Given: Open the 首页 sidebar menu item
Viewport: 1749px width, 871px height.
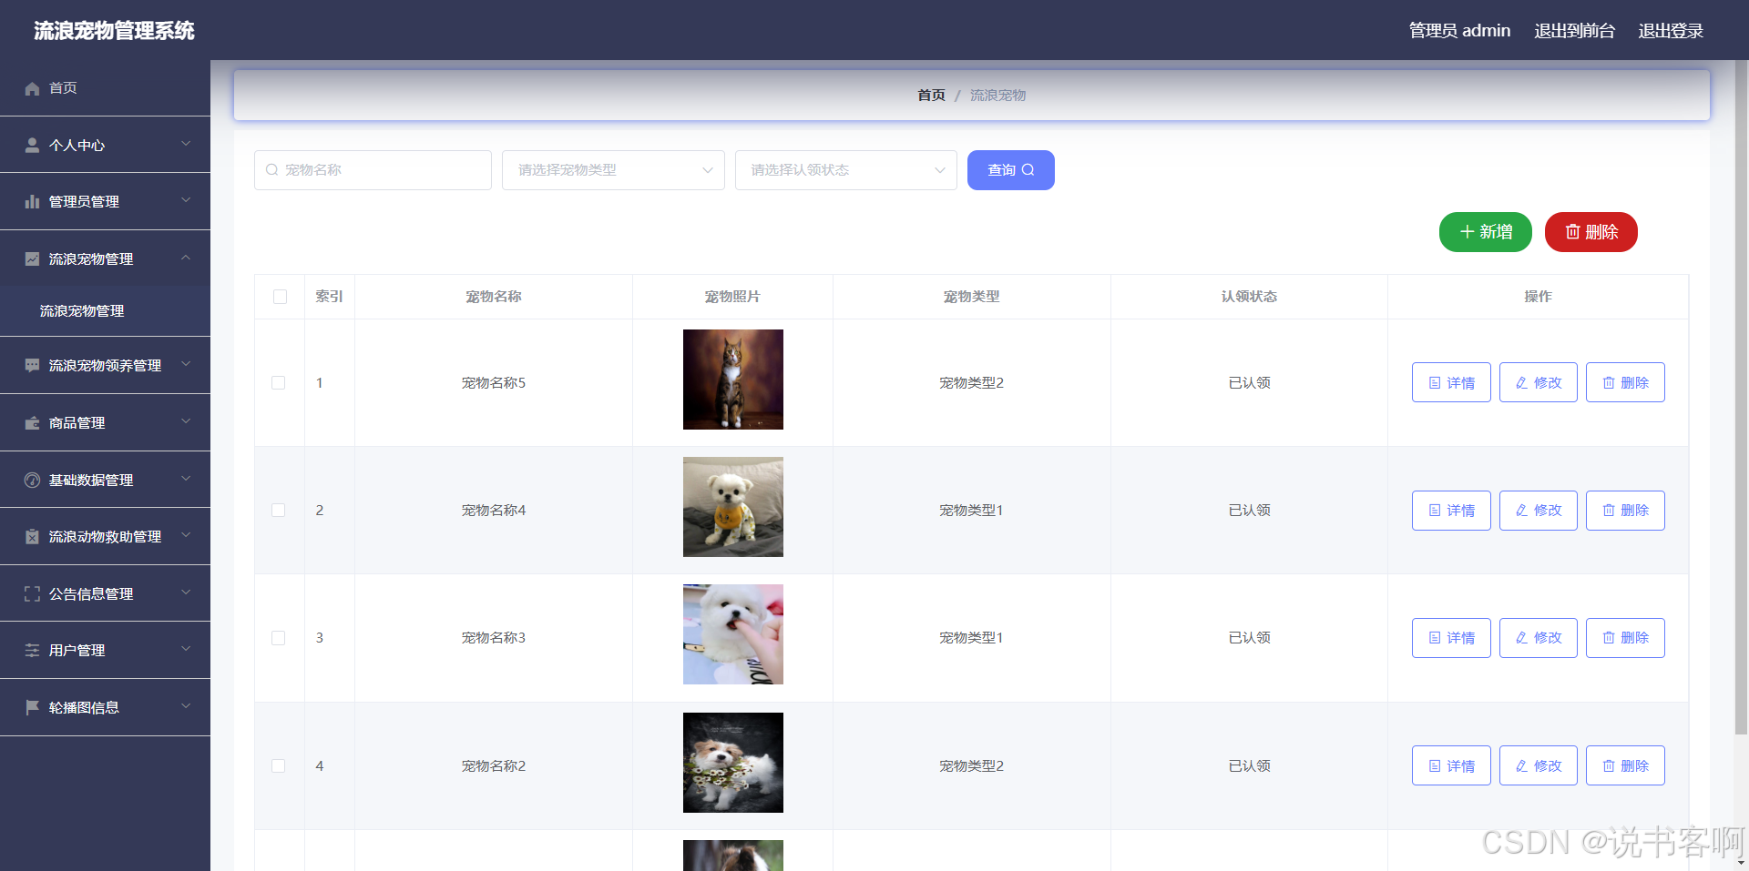Looking at the screenshot, I should (105, 88).
